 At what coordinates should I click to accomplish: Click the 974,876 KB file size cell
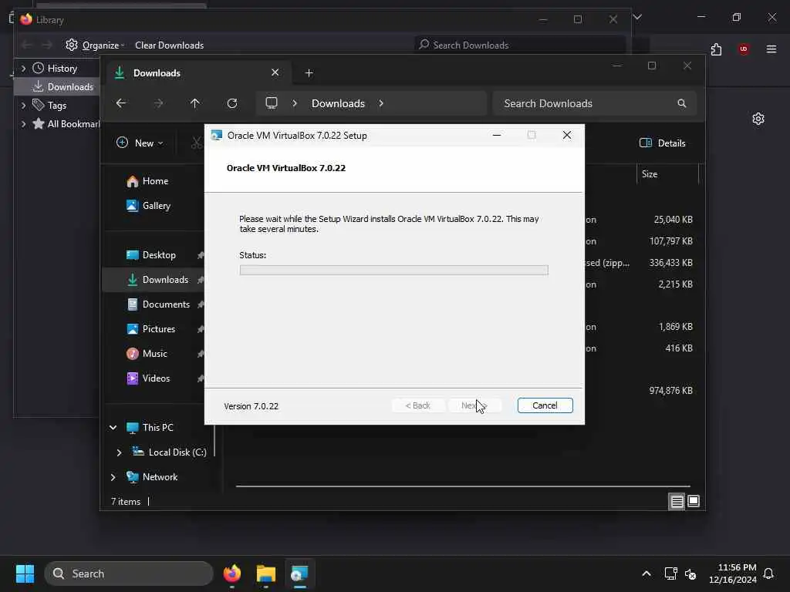[x=670, y=391]
